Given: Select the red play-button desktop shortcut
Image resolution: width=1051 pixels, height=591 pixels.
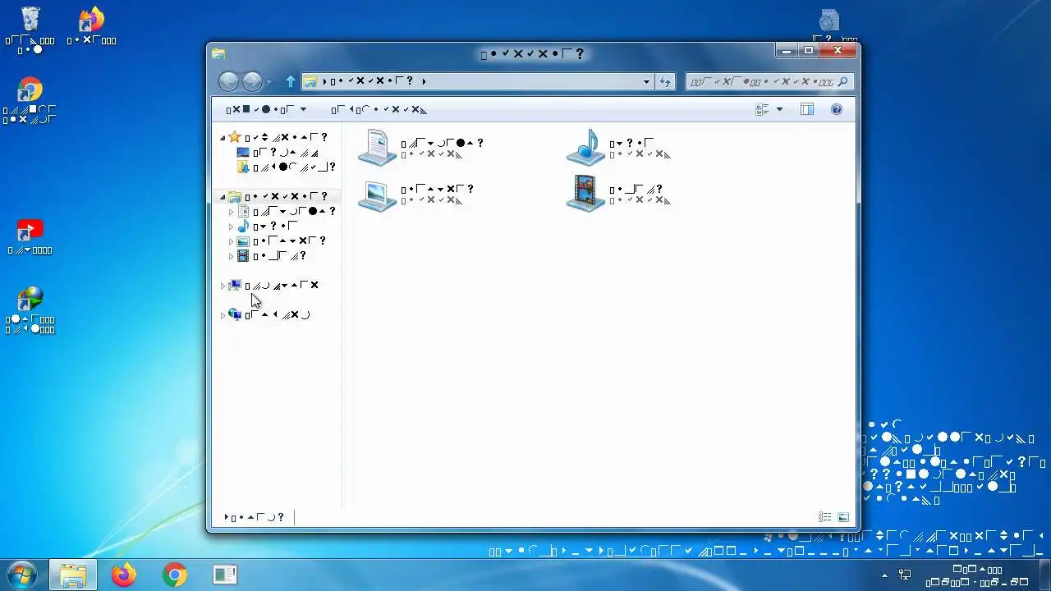Looking at the screenshot, I should [x=30, y=236].
